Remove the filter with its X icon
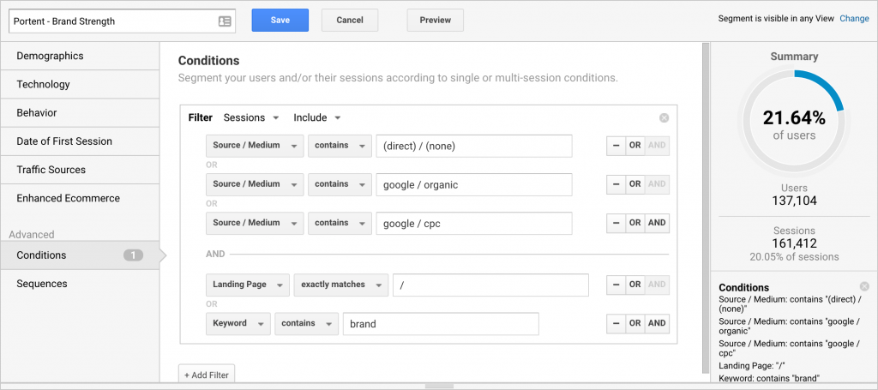Image resolution: width=878 pixels, height=390 pixels. (664, 118)
